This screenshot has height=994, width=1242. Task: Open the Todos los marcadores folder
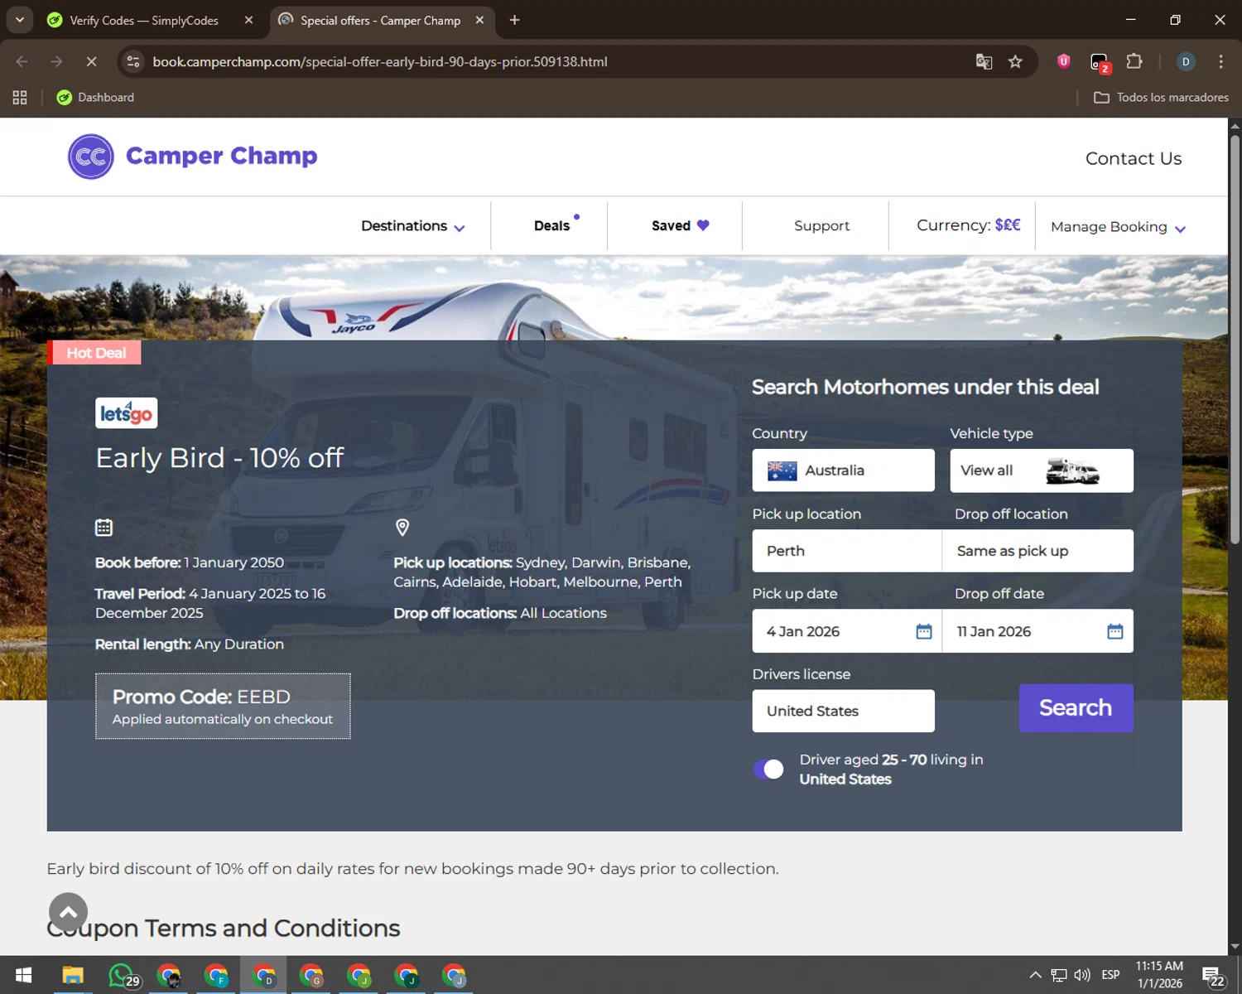coord(1161,98)
